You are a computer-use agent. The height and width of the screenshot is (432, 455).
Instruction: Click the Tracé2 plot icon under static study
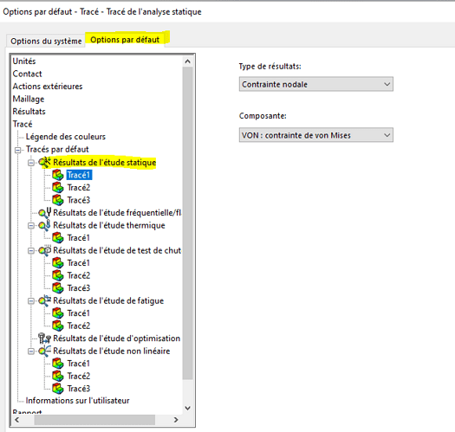tap(58, 187)
